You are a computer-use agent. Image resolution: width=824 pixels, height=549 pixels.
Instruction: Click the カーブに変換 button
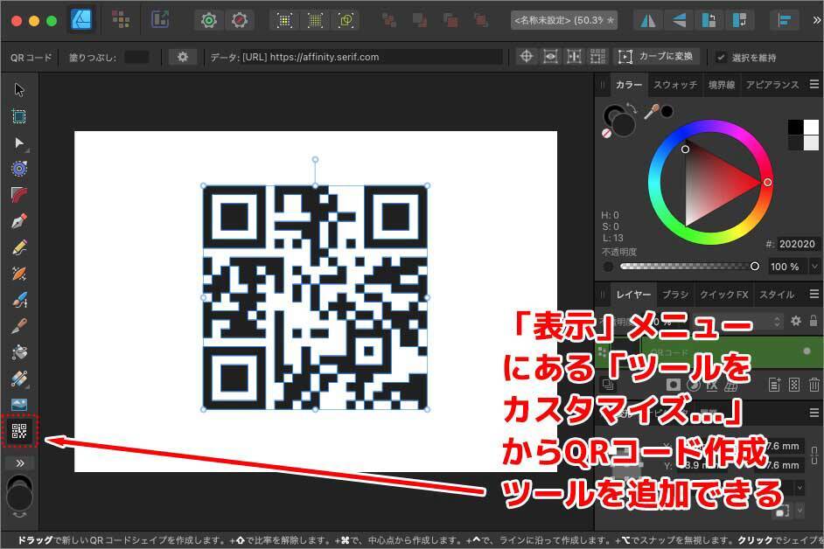pyautogui.click(x=656, y=57)
